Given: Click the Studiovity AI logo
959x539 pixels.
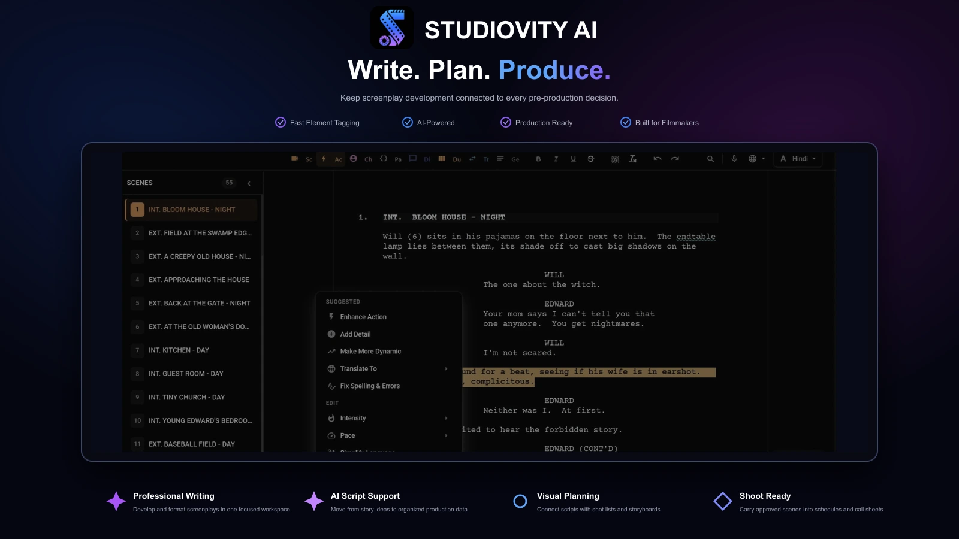Looking at the screenshot, I should (x=392, y=28).
